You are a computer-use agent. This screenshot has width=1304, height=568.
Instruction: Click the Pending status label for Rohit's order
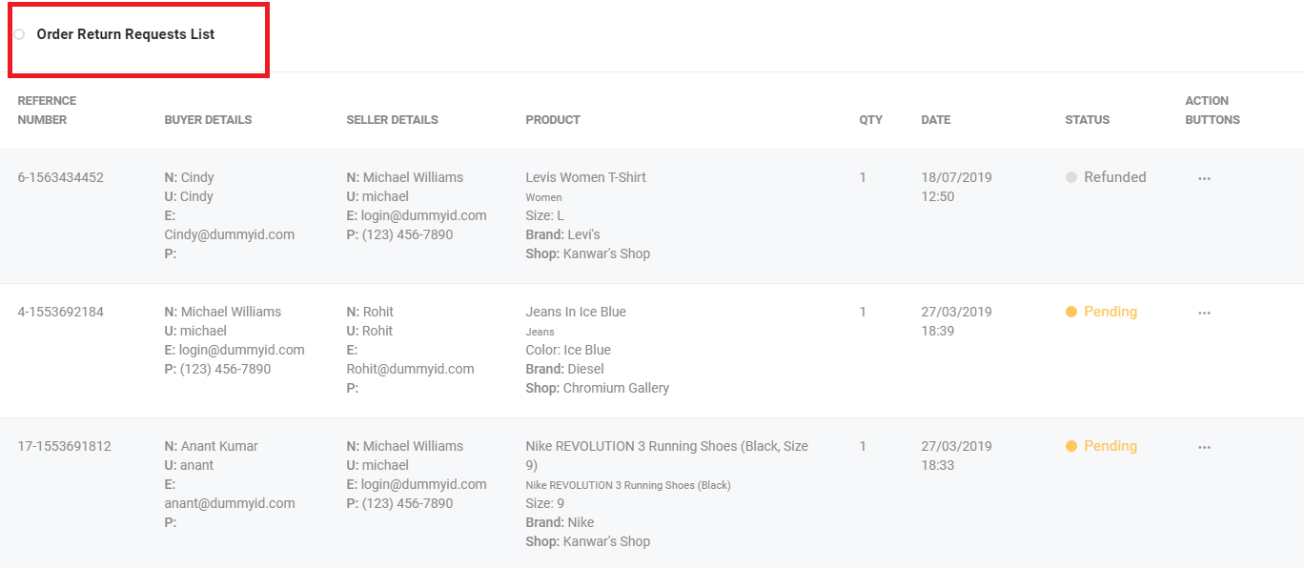tap(1110, 312)
